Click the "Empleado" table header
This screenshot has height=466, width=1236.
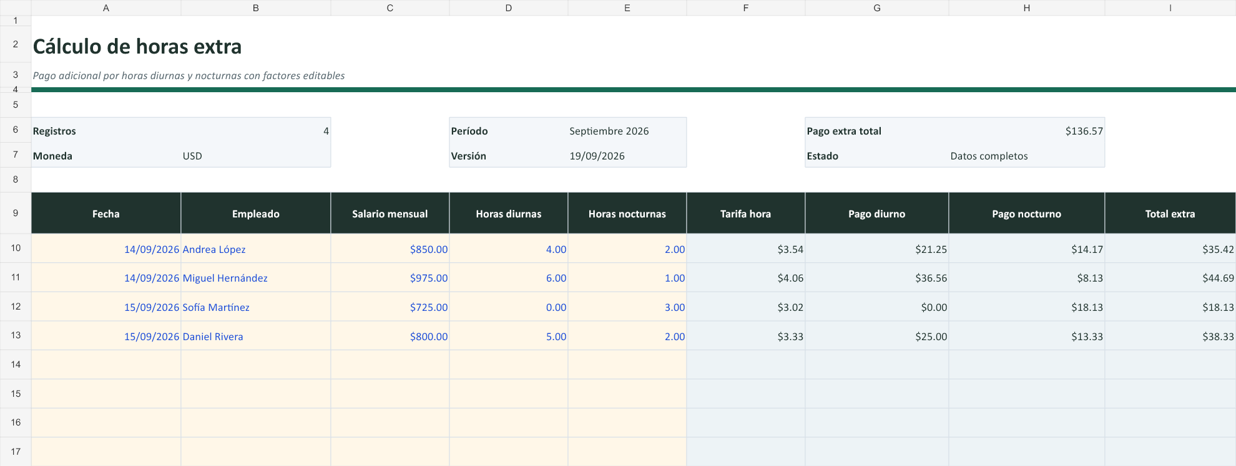pos(256,214)
